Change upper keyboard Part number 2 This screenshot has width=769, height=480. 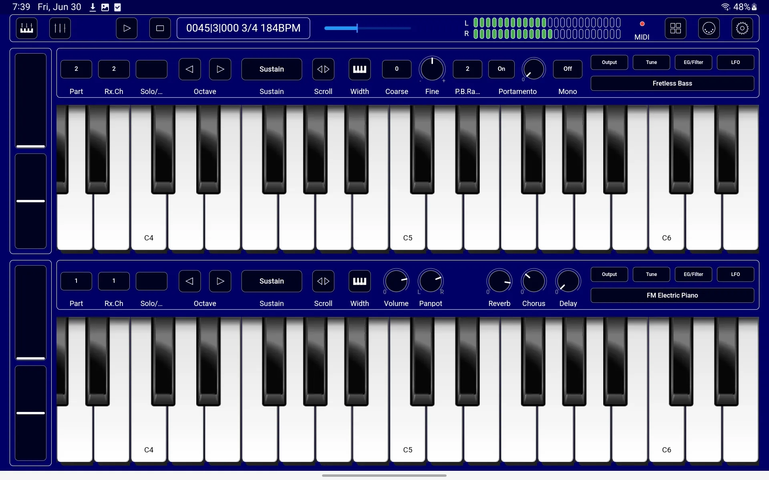click(76, 69)
